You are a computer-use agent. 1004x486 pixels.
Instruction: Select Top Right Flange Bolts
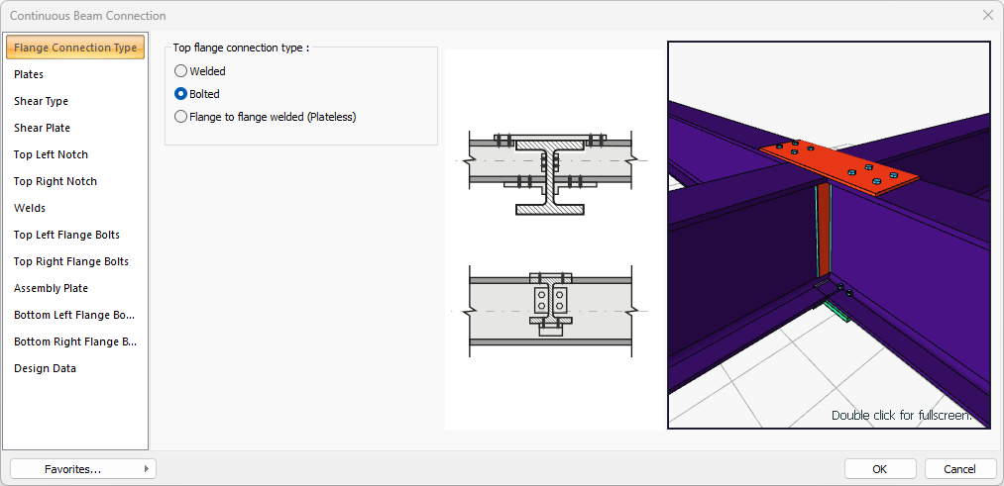71,261
